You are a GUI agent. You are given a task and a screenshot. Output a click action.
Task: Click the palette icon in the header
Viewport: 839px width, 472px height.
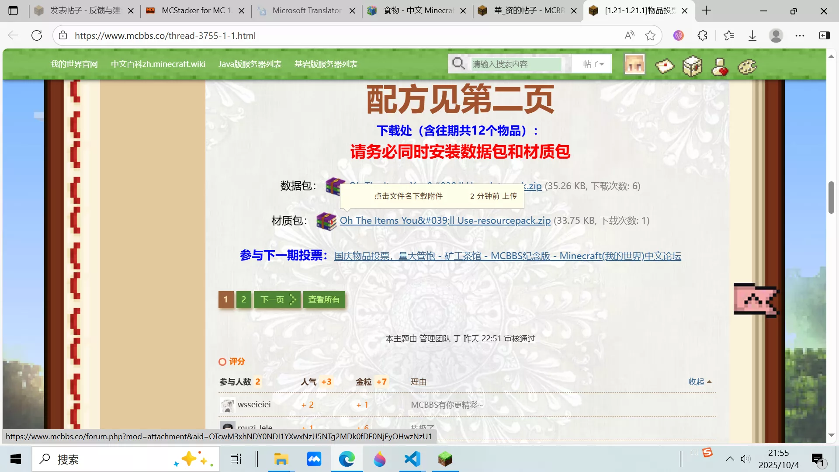(746, 66)
